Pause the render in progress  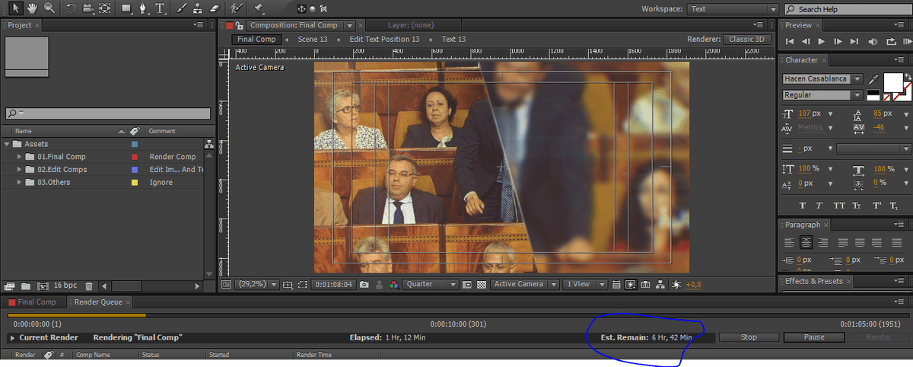[x=814, y=337]
